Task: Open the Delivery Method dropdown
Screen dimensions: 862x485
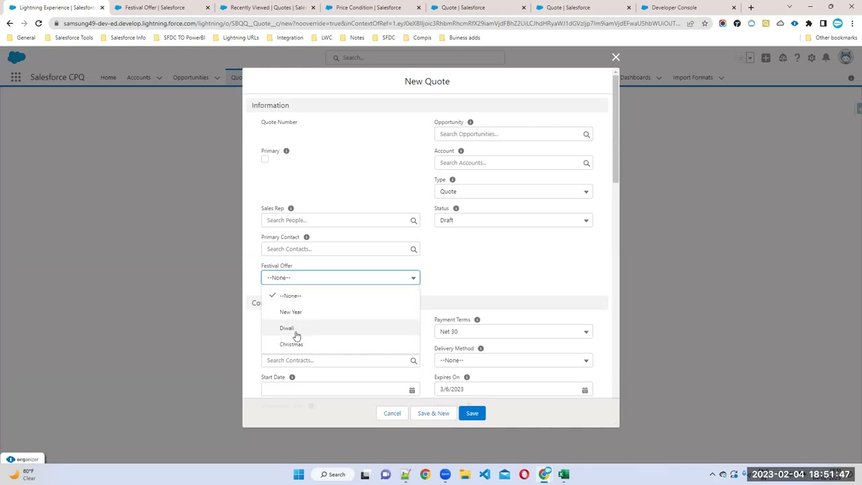Action: point(514,360)
